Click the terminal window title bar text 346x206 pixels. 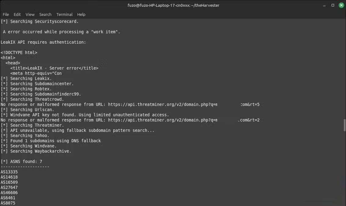point(173,5)
